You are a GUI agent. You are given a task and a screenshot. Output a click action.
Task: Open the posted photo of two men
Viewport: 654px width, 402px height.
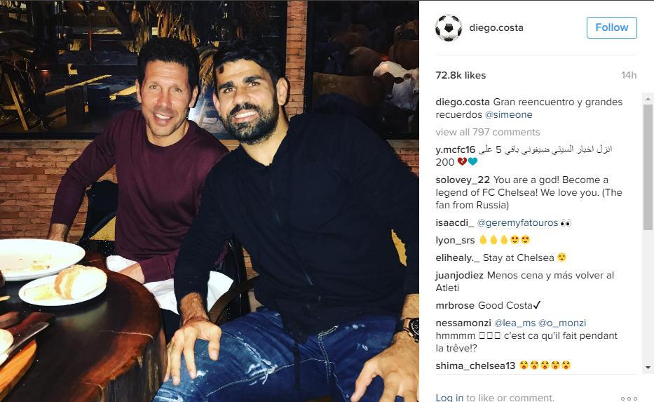(210, 201)
